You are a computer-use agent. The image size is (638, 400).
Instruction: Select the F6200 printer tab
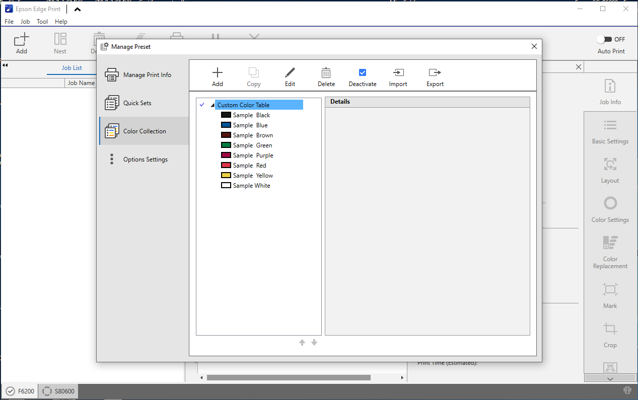point(20,391)
